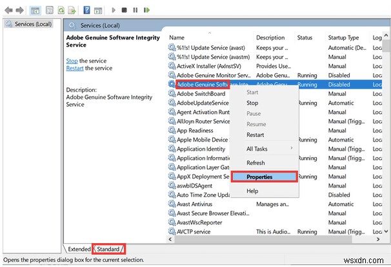Click the horizontal scrollbar left arrow
This screenshot has width=391, height=267.
pyautogui.click(x=170, y=239)
